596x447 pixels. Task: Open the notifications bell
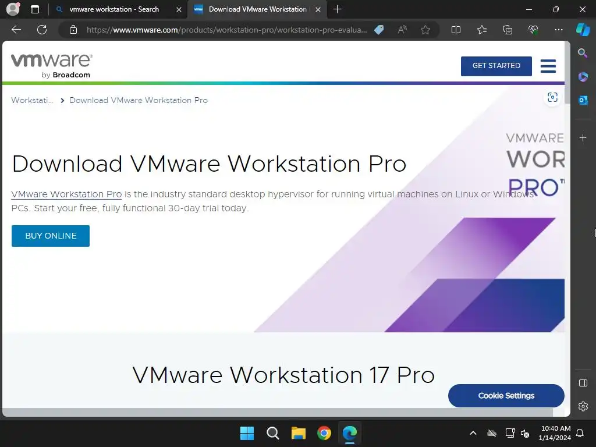580,433
